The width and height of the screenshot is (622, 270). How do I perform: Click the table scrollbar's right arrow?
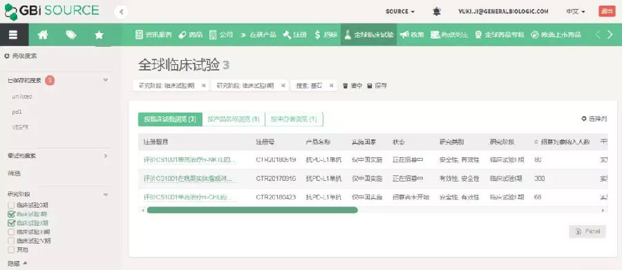(x=603, y=210)
